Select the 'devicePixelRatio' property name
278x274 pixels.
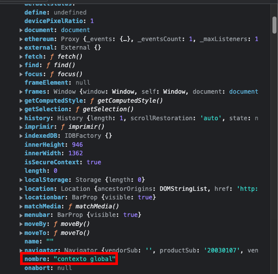coord(54,21)
